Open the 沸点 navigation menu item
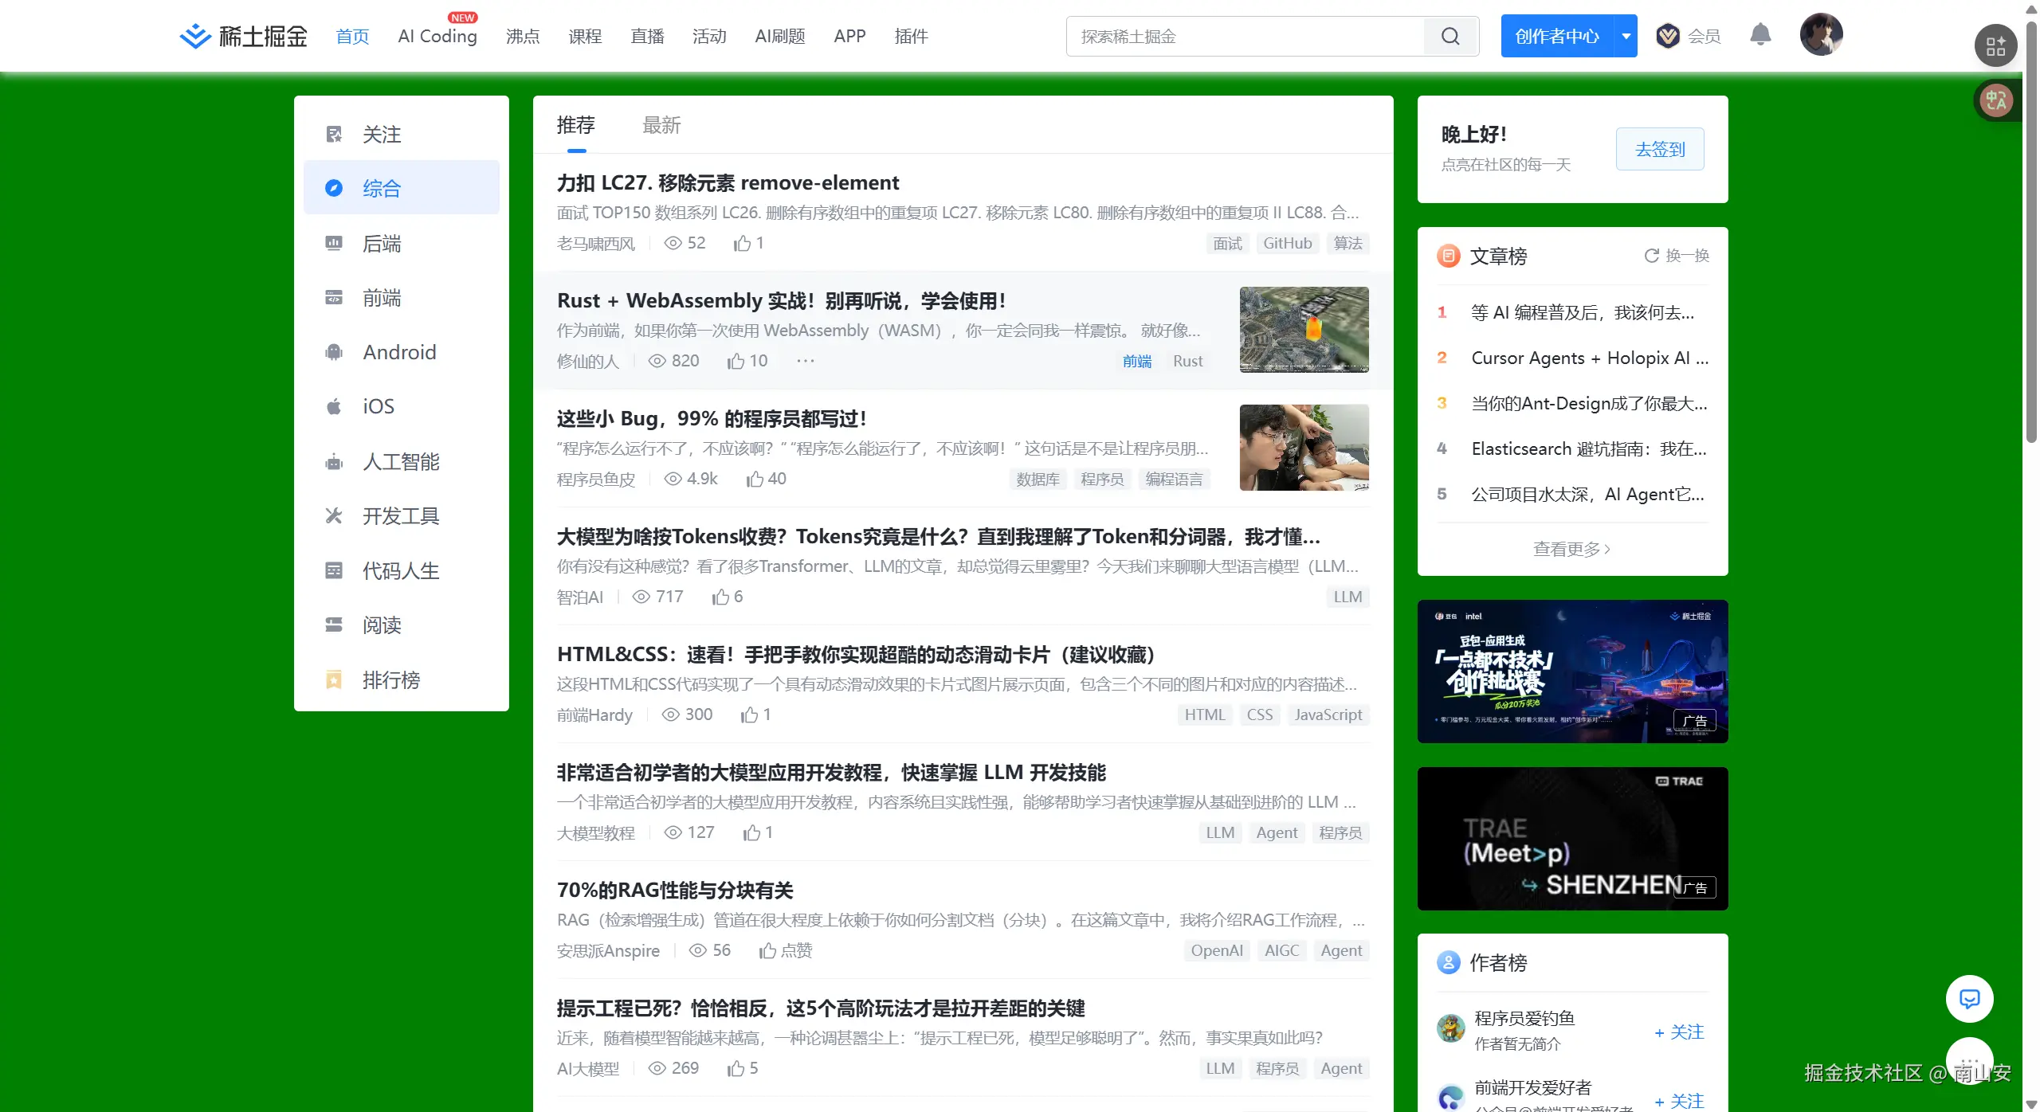 point(523,37)
